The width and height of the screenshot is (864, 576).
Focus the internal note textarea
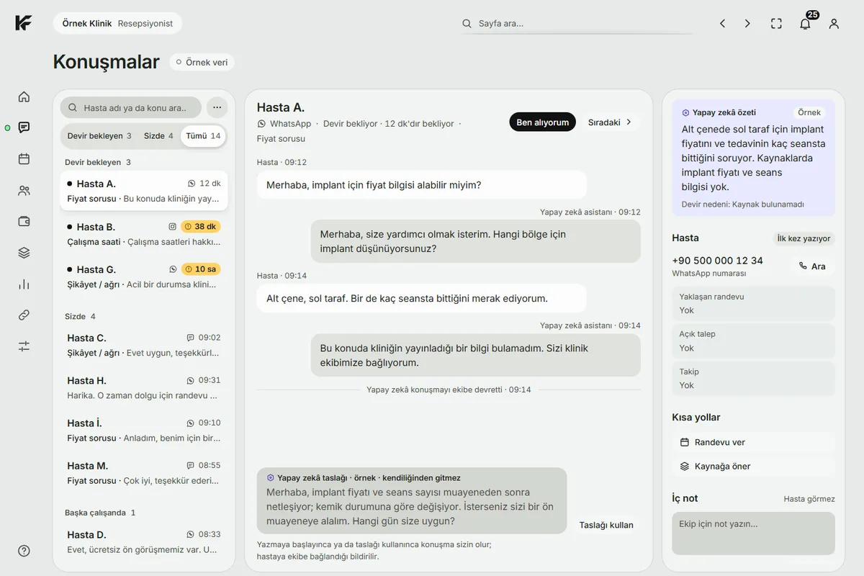pyautogui.click(x=753, y=534)
